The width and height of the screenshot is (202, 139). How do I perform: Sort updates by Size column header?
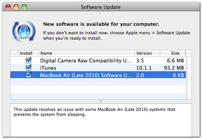(173, 53)
